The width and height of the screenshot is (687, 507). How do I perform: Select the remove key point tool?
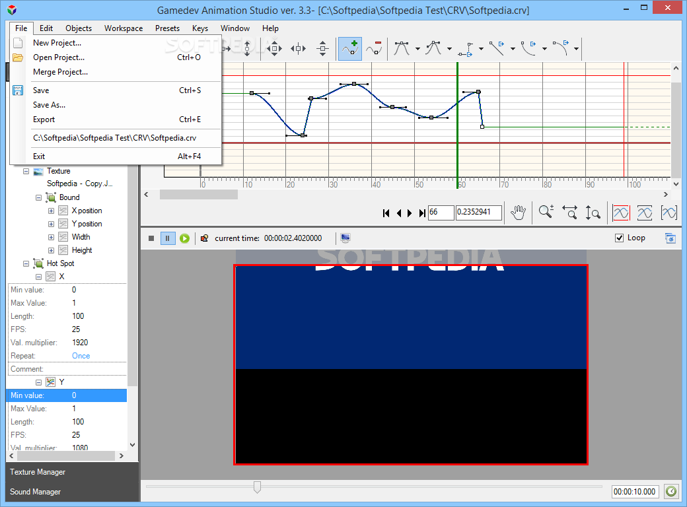(x=374, y=49)
